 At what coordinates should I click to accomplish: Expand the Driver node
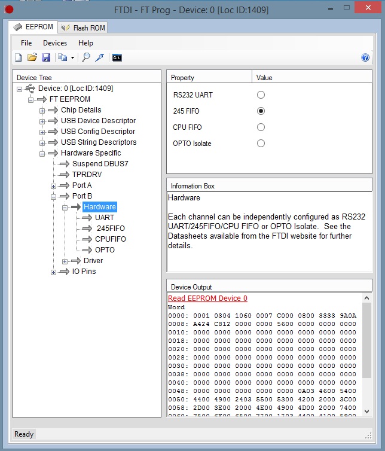click(x=65, y=261)
